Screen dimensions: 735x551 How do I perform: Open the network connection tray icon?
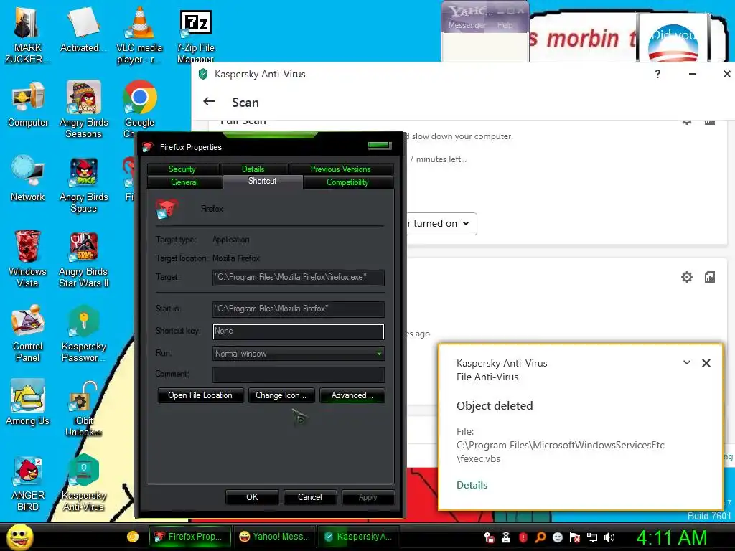coord(592,537)
